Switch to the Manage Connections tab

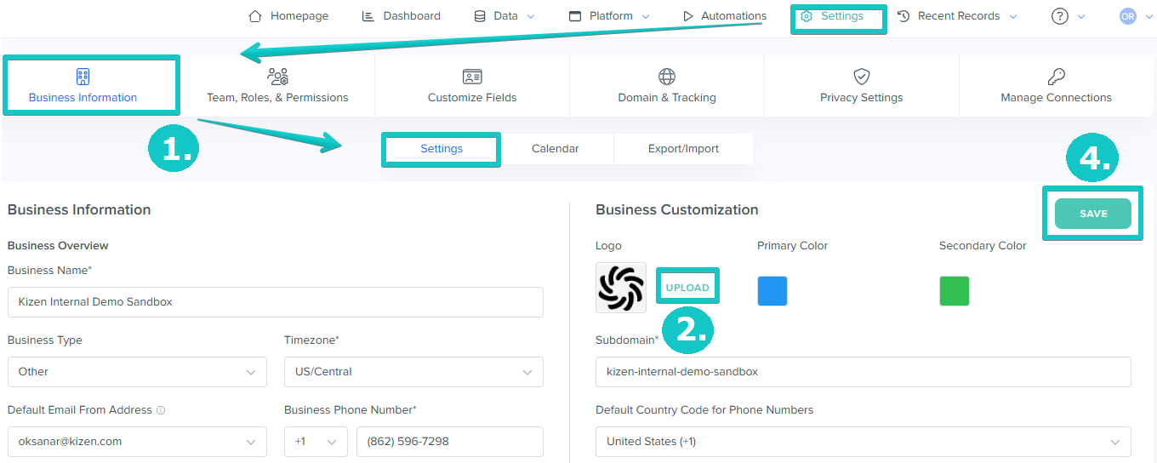[1057, 85]
